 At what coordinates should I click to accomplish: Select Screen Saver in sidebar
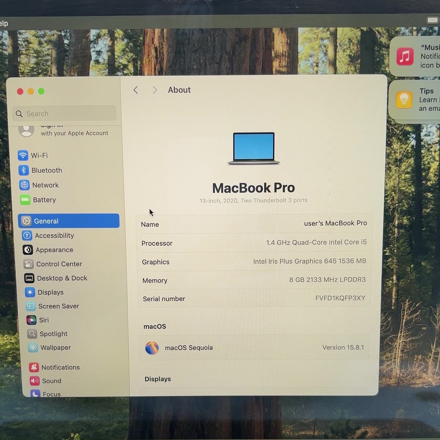(x=52, y=306)
